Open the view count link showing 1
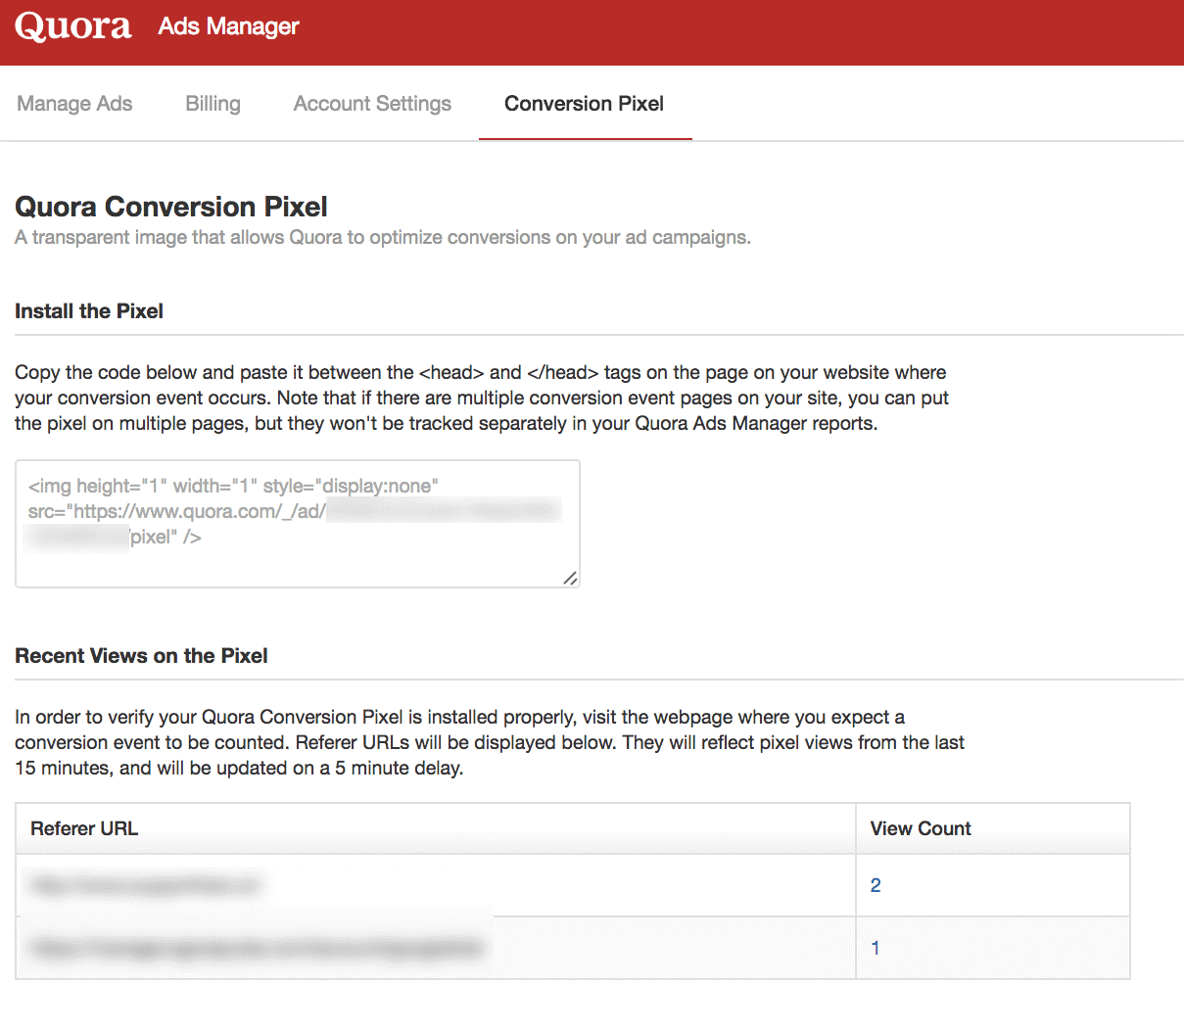This screenshot has width=1184, height=1033. (x=875, y=948)
